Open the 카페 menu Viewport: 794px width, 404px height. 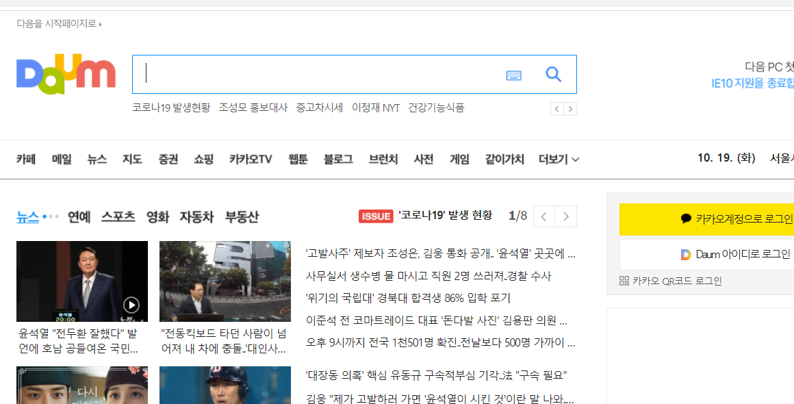[26, 159]
